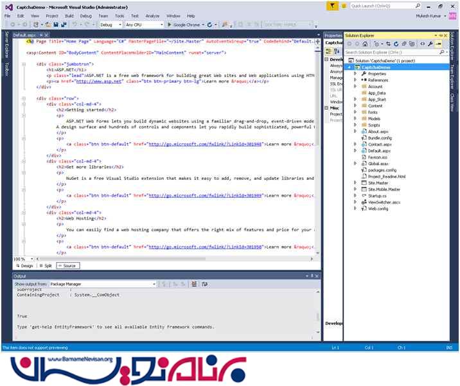Click the Save All icon in toolbar
Viewport: 460px width, 386px height.
63,24
